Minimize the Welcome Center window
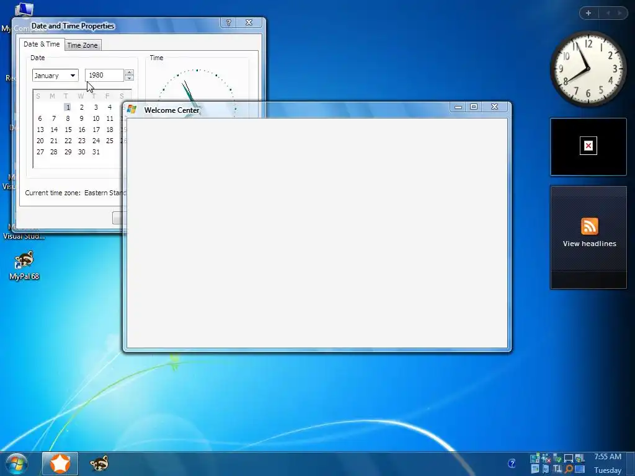The image size is (635, 476). pyautogui.click(x=458, y=107)
